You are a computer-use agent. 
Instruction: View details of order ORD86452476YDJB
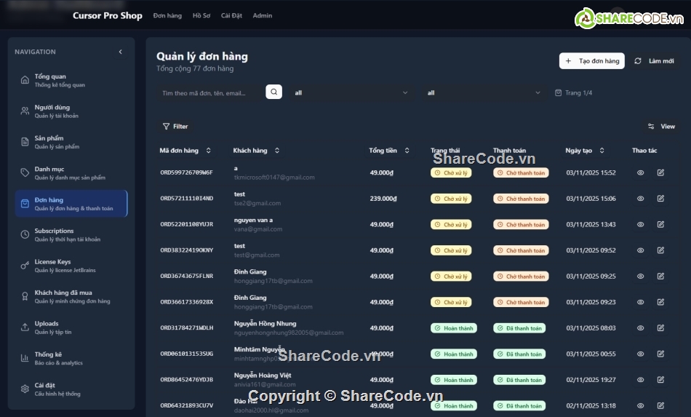tap(640, 380)
